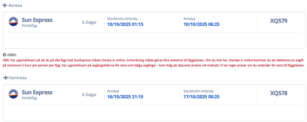Click Direktflyg under the outbound Sun Express
Image resolution: width=307 pixels, height=122 pixels.
pyautogui.click(x=29, y=25)
